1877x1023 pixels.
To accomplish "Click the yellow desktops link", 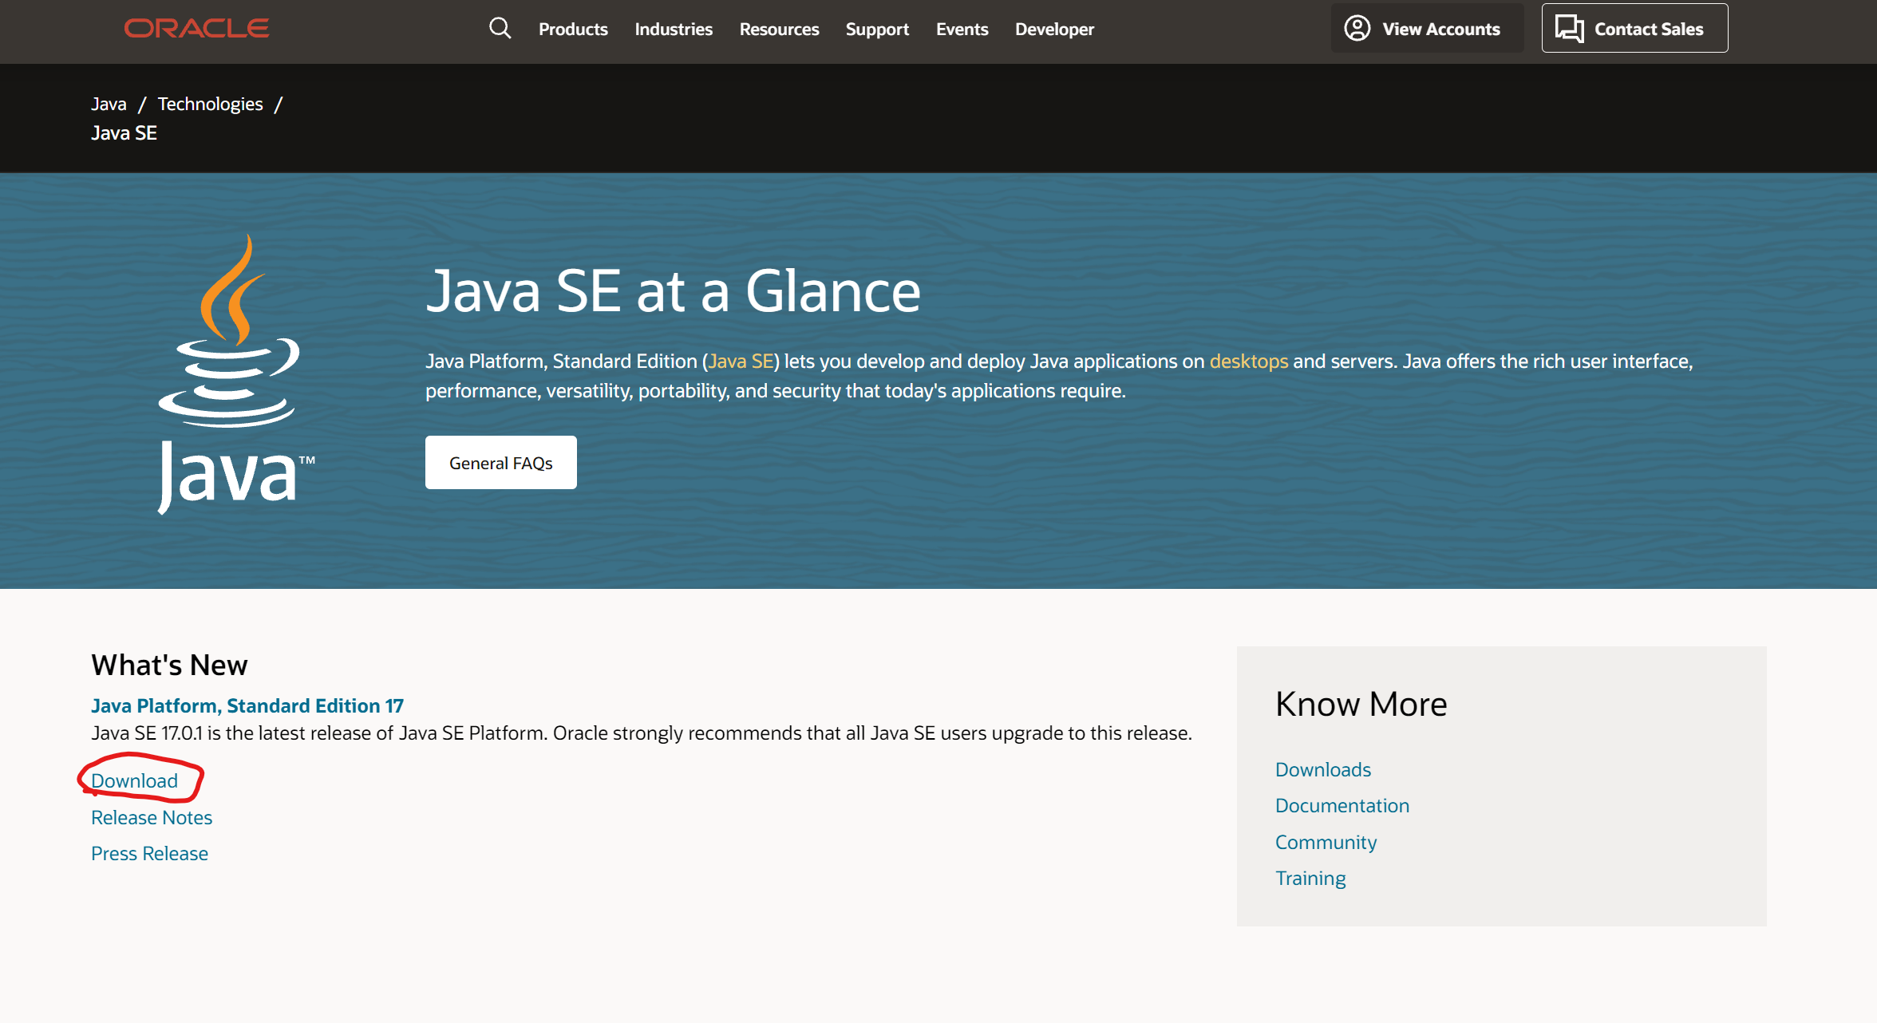I will 1248,361.
